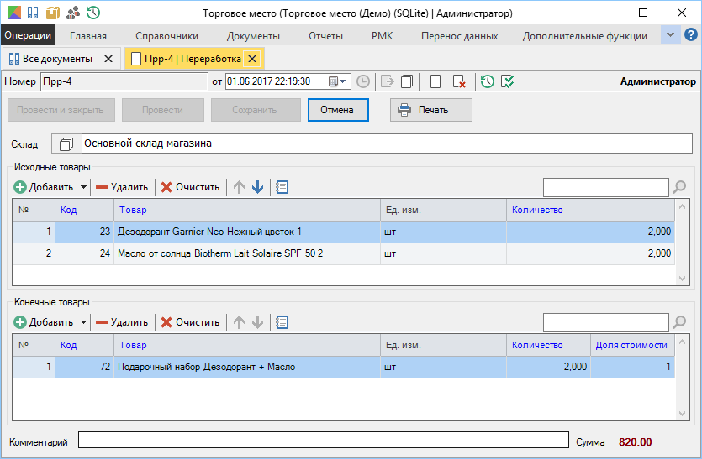This screenshot has width=702, height=459.
Task: Open the Операции menu
Action: coord(28,35)
